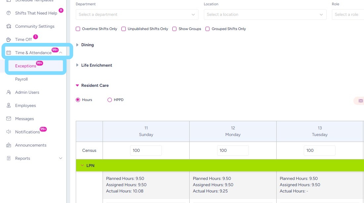The height and width of the screenshot is (203, 364).
Task: Click the Time Off cup icon
Action: 9,40
